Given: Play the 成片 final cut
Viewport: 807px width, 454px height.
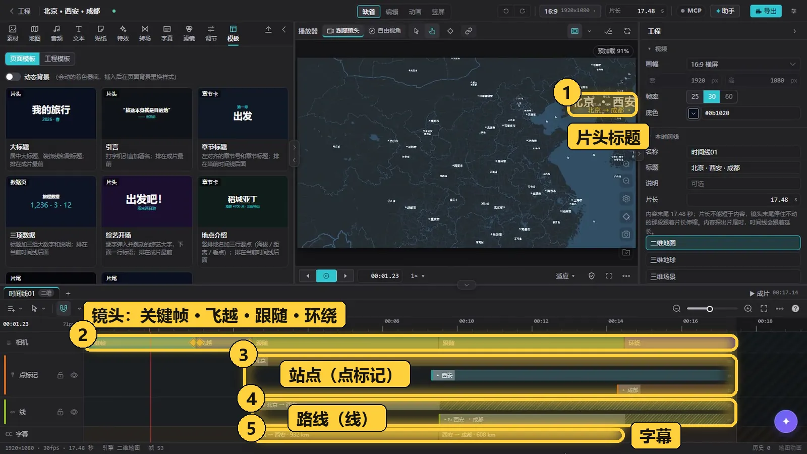Looking at the screenshot, I should pos(759,293).
